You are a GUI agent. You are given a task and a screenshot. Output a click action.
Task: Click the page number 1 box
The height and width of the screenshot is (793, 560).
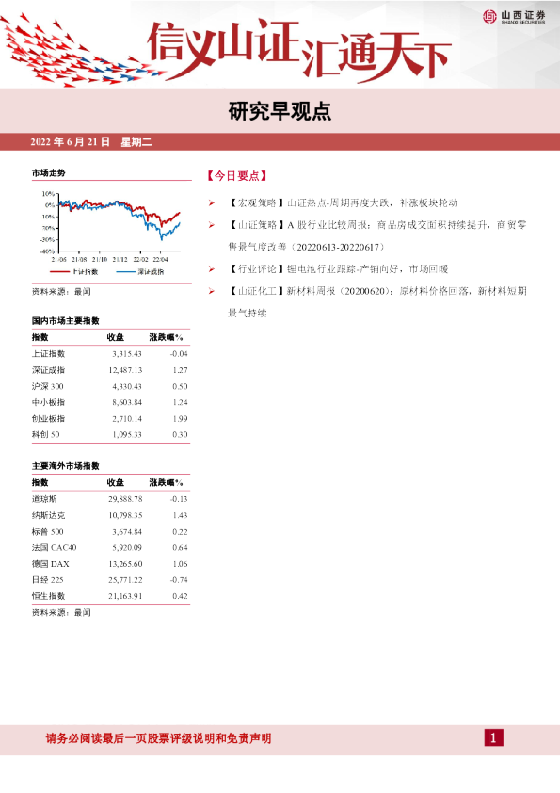(x=493, y=737)
